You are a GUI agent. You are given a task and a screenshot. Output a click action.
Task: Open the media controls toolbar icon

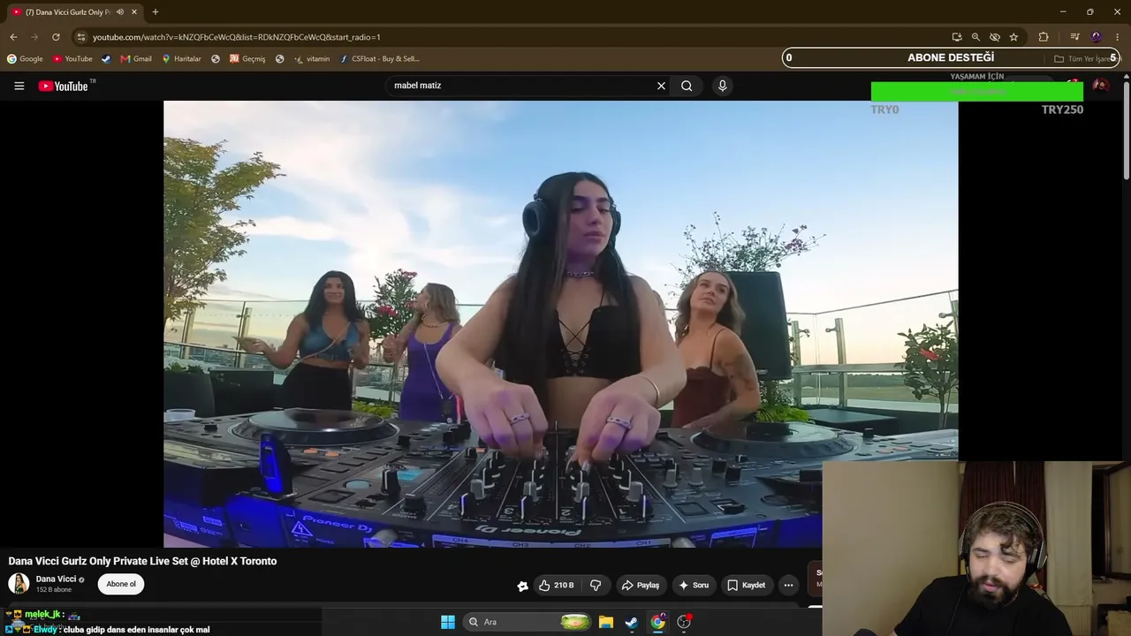(1074, 37)
